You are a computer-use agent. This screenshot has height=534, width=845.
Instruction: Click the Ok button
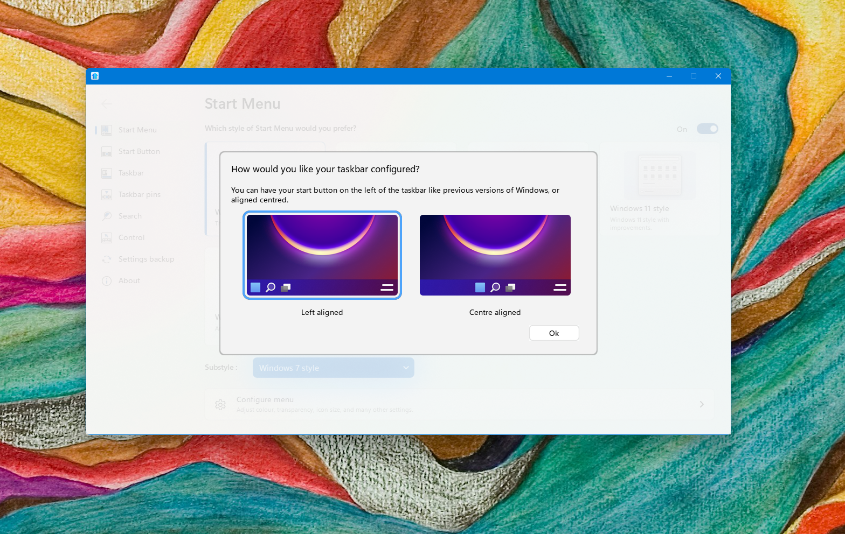tap(554, 333)
